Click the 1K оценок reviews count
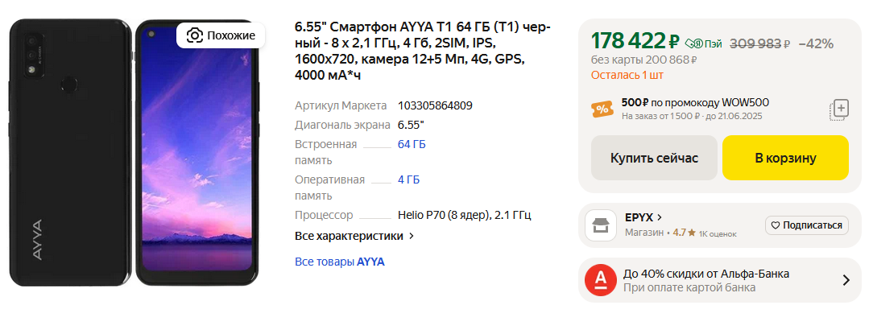Viewport: 873px width, 330px height. [718, 233]
